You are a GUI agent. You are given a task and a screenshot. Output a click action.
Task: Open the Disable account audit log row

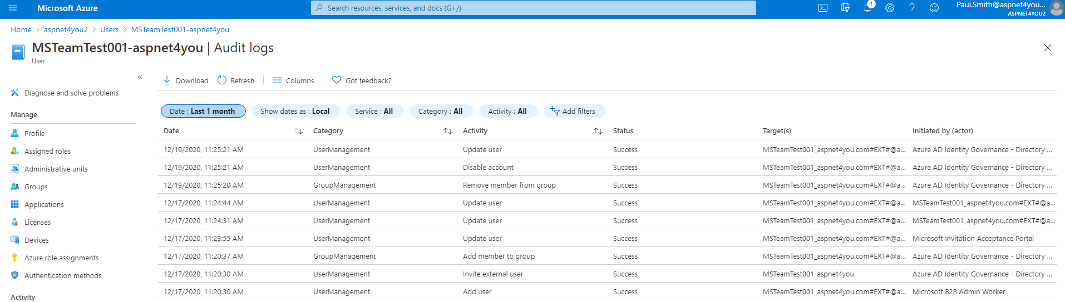[x=607, y=167]
